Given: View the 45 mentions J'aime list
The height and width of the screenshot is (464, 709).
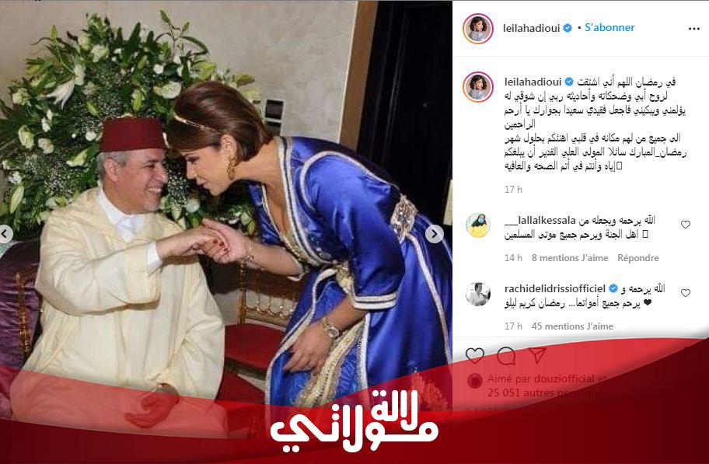Looking at the screenshot, I should click(572, 326).
